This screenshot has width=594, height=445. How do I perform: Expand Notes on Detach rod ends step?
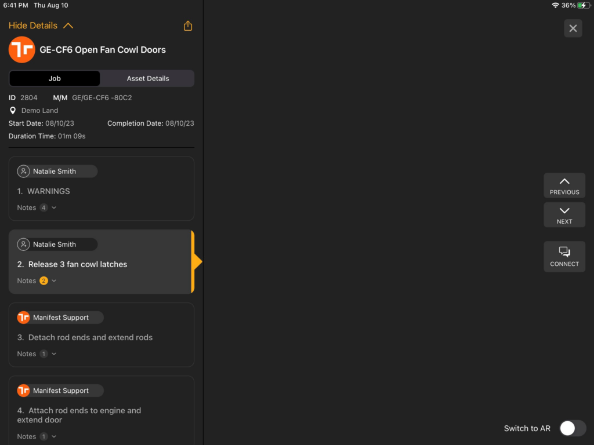point(53,353)
